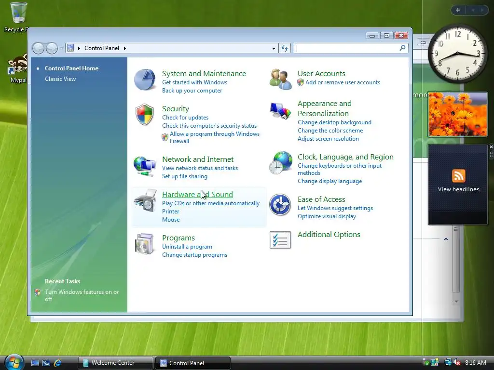Click Change desktop background link
Image resolution: width=494 pixels, height=370 pixels.
pyautogui.click(x=334, y=122)
